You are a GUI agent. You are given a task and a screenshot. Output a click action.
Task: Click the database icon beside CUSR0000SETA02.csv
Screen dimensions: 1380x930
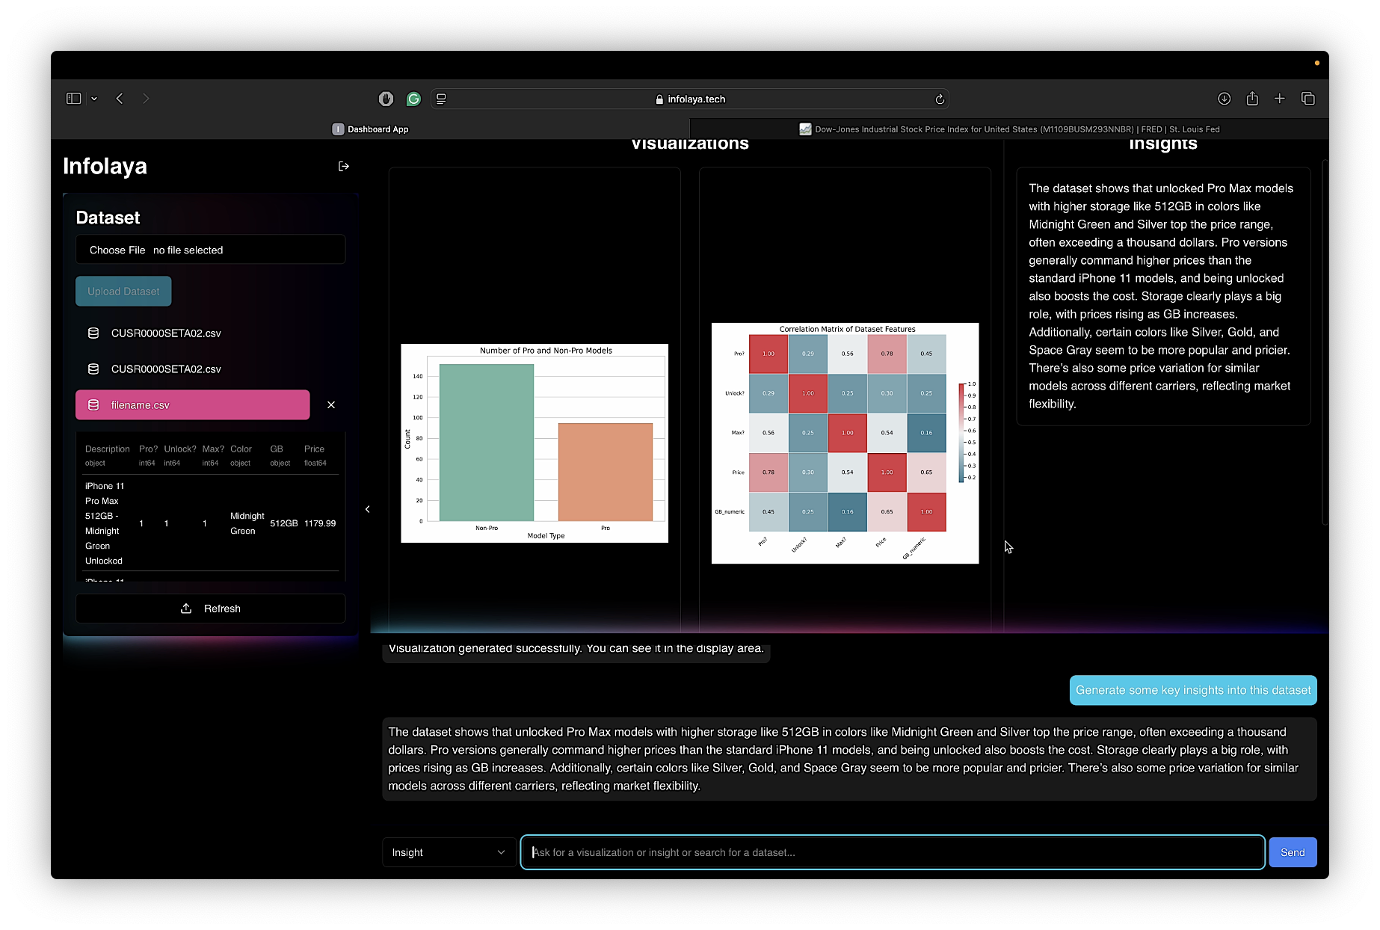click(x=93, y=333)
